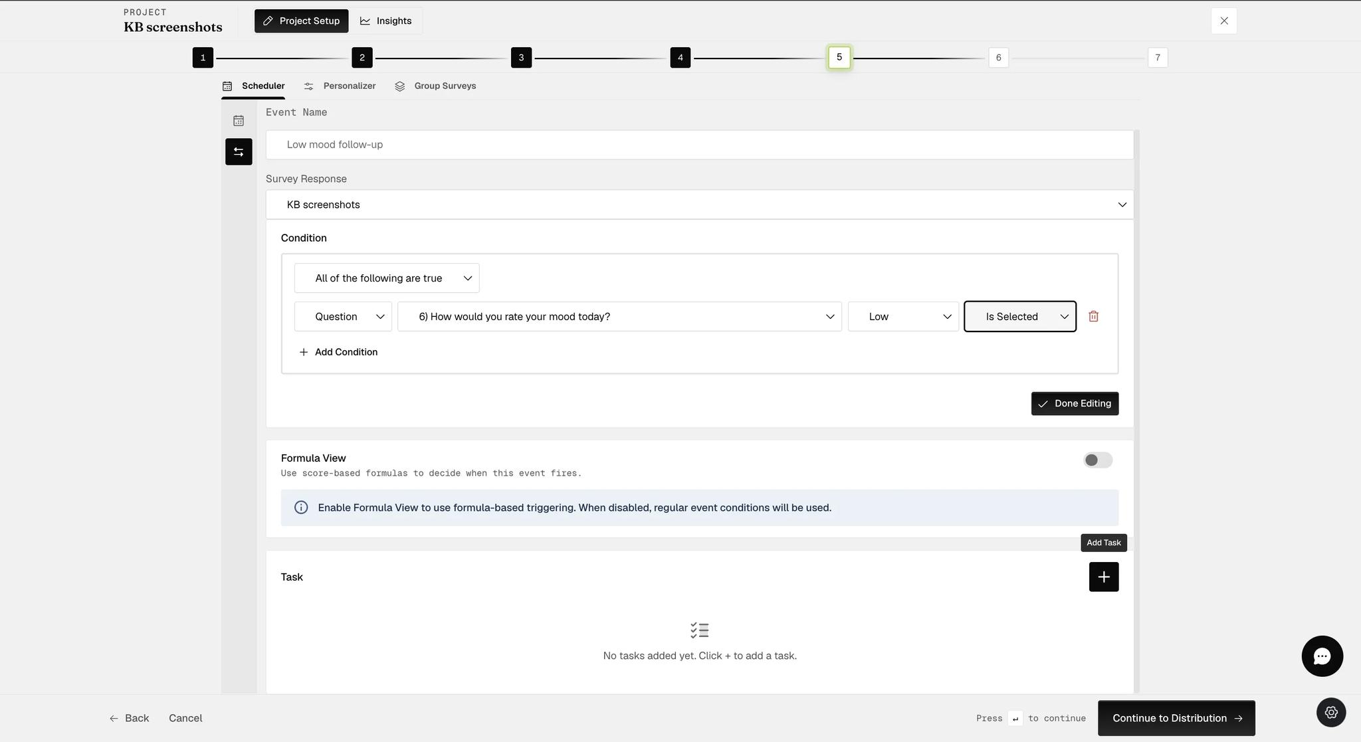1361x742 pixels.
Task: Click the Event Name input field
Action: click(x=699, y=145)
